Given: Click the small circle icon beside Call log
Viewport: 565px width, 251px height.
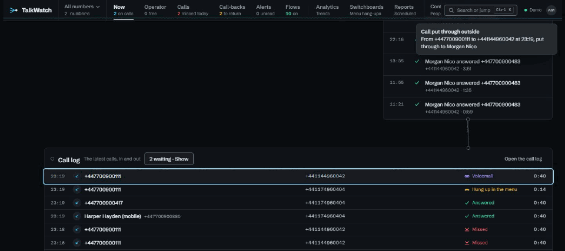Looking at the screenshot, I should 52,159.
